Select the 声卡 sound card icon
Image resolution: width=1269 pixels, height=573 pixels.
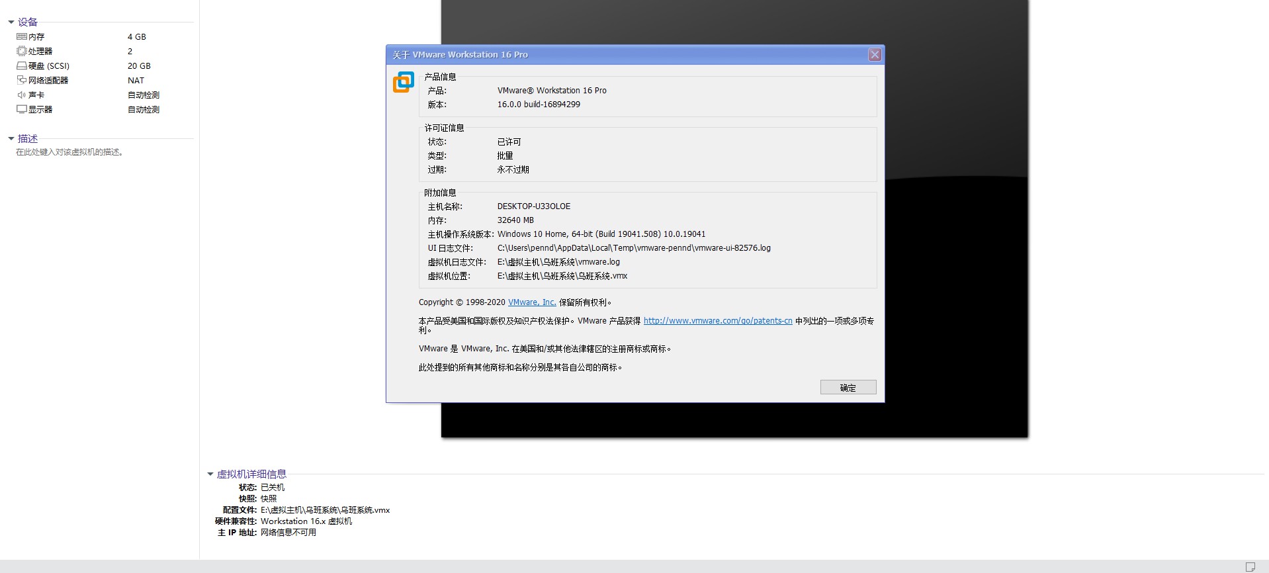22,95
